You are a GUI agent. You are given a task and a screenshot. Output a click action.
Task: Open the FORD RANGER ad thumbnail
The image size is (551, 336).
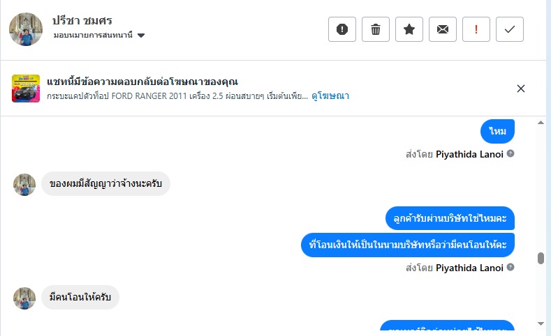(x=26, y=89)
